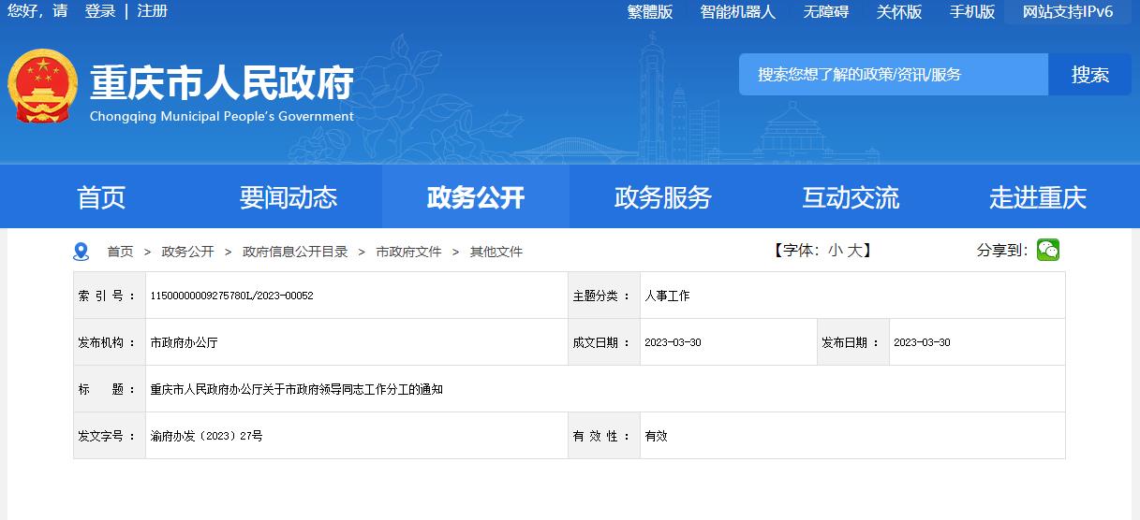Viewport: 1140px width, 520px height.
Task: Click the validity value 有效
Action: 656,436
